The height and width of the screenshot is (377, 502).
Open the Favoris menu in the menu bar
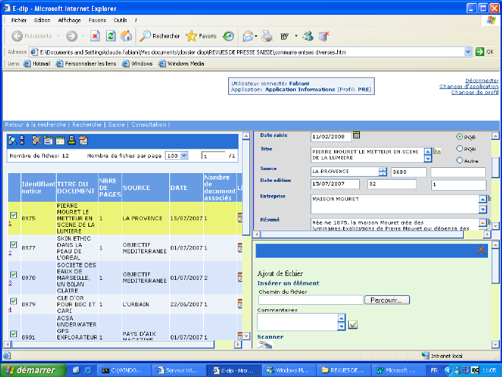97,20
